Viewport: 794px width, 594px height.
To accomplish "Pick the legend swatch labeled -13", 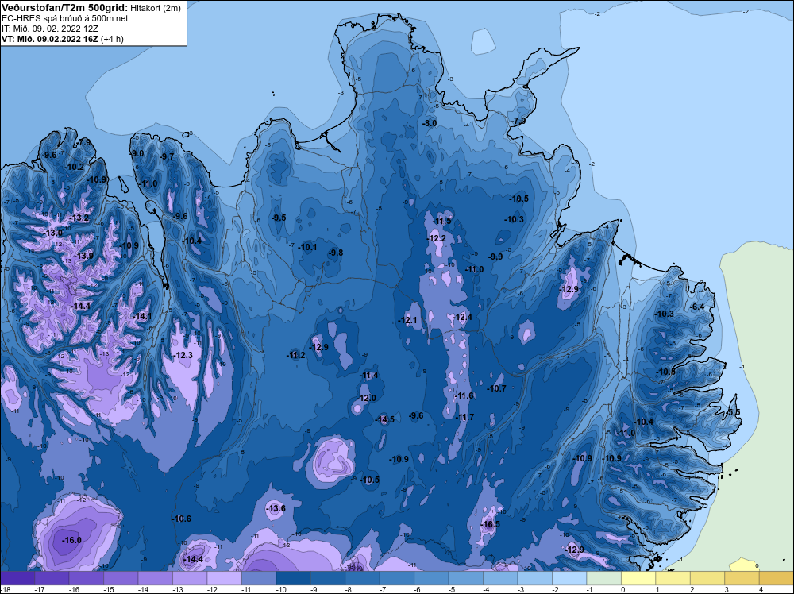I will [190, 578].
